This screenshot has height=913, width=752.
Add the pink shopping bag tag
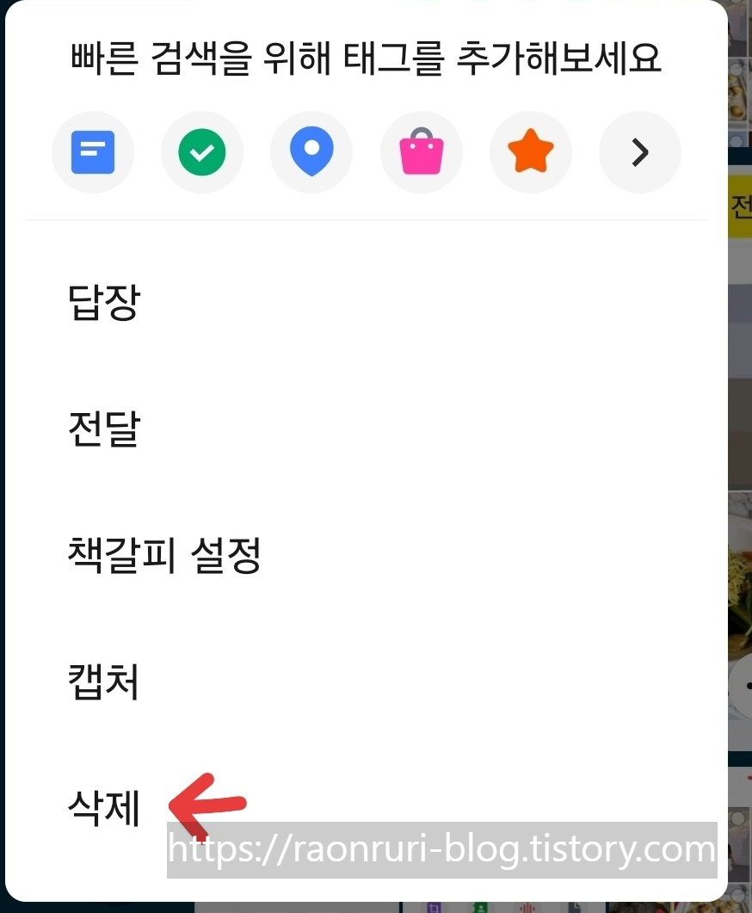pyautogui.click(x=422, y=152)
